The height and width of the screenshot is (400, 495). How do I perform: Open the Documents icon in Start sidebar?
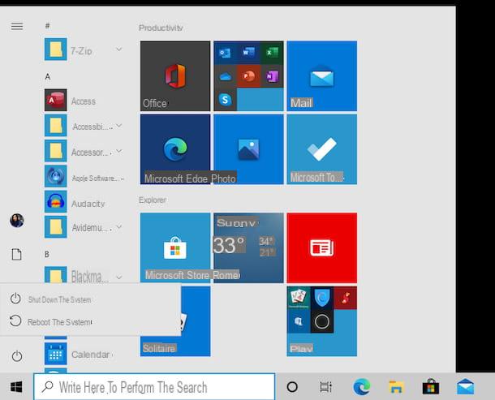coord(17,254)
